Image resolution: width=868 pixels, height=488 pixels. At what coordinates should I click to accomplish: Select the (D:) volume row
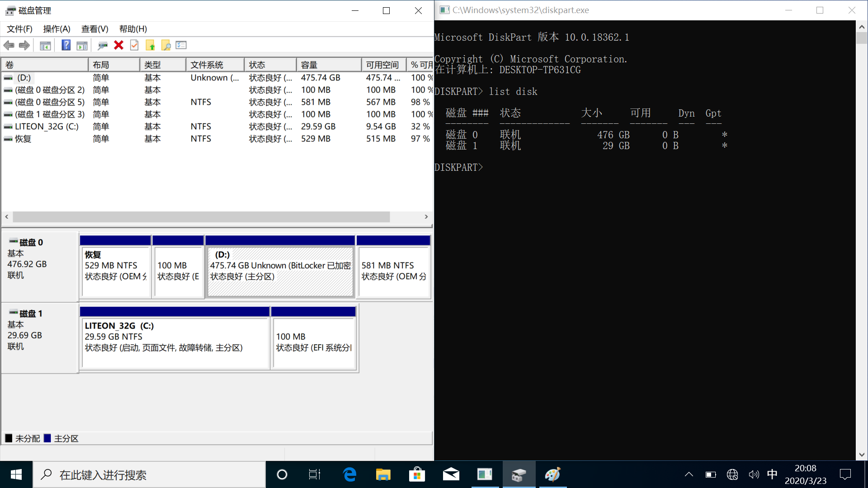pyautogui.click(x=217, y=78)
